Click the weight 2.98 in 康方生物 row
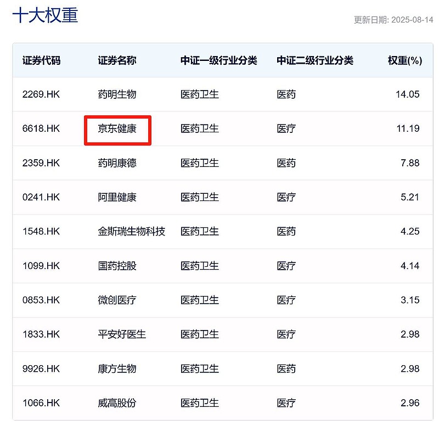 tap(410, 368)
